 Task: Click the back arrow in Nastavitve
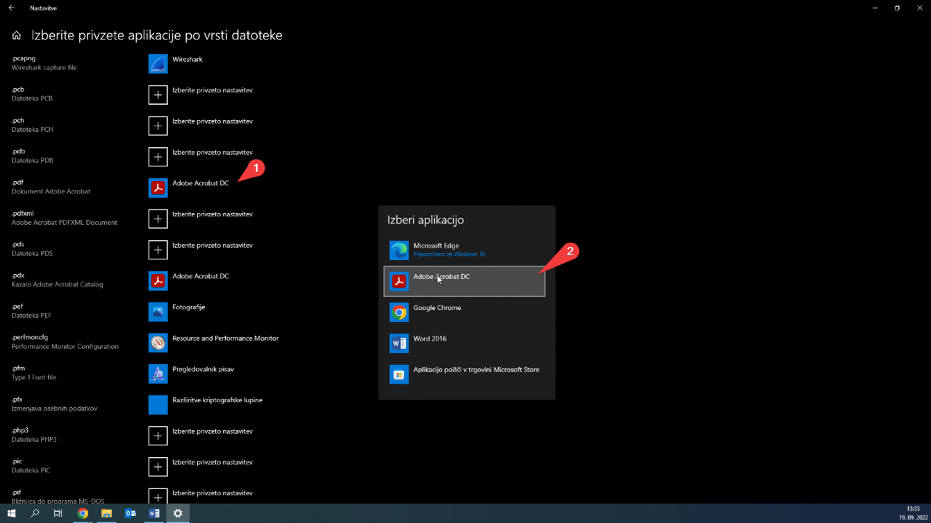tap(11, 8)
